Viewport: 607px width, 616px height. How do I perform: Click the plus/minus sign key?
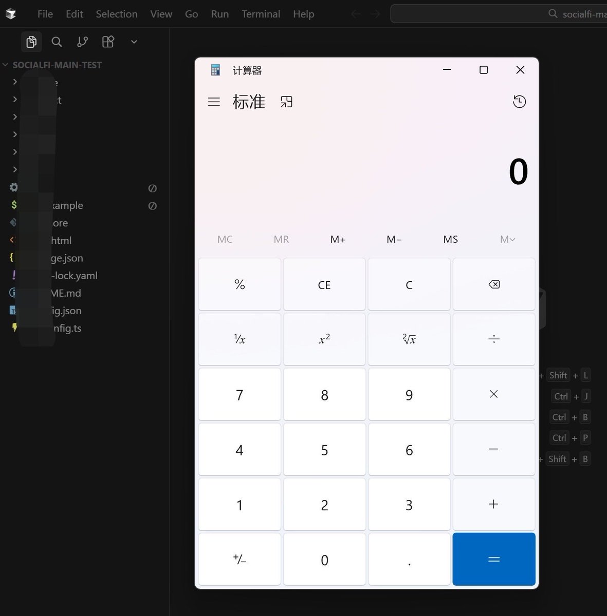pyautogui.click(x=240, y=559)
